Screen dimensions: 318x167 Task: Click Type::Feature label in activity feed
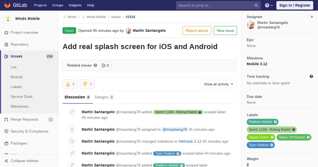click(165, 153)
